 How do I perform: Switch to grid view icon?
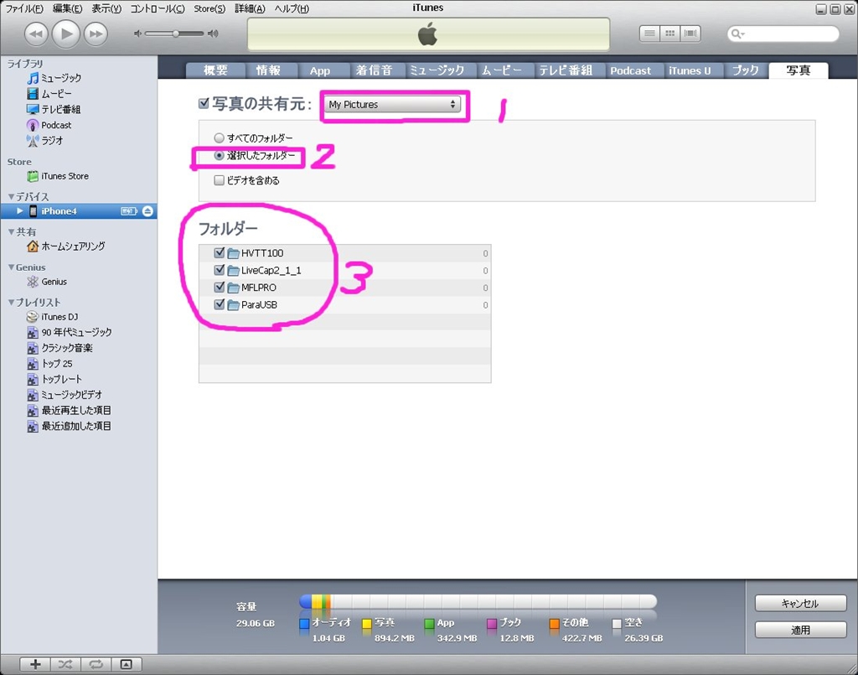pos(669,34)
